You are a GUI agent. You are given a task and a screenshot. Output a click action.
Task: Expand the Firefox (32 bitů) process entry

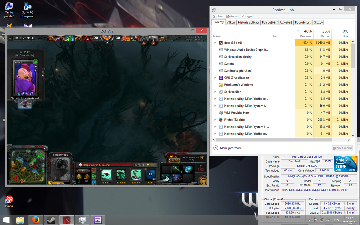[215, 120]
